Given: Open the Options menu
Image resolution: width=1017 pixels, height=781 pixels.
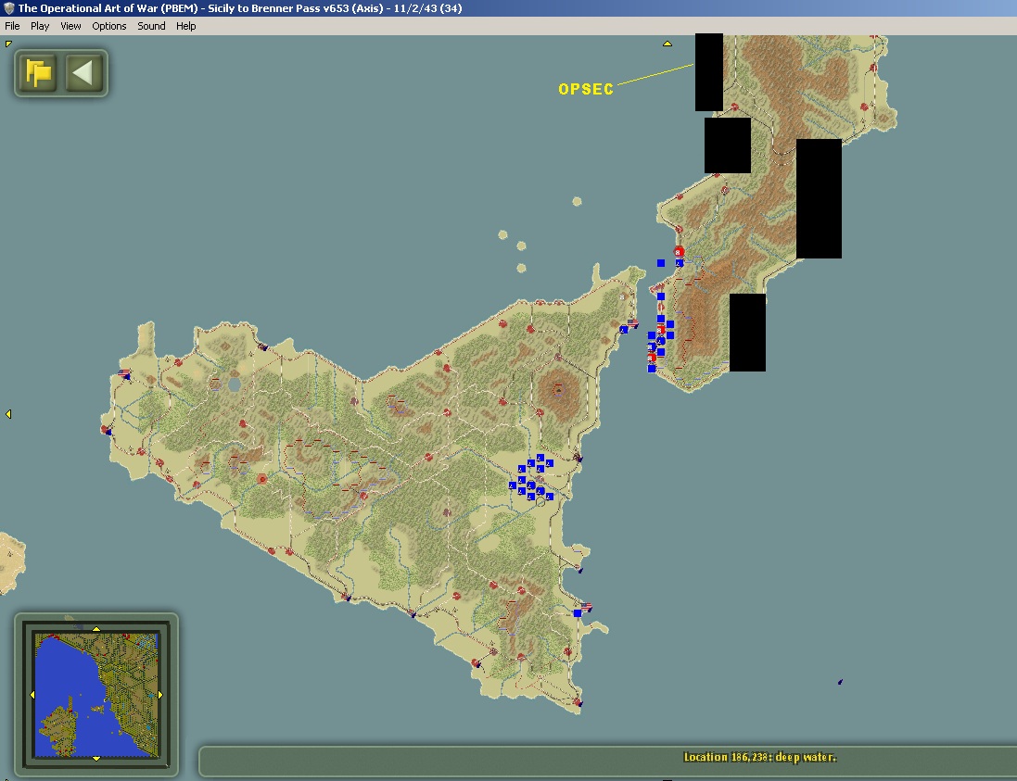Looking at the screenshot, I should click(109, 26).
